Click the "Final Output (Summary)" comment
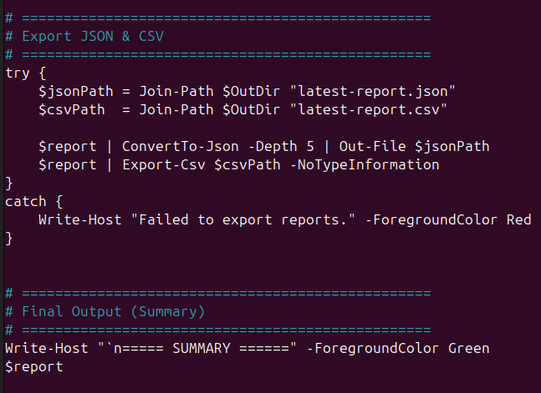541x393 pixels. (x=113, y=311)
